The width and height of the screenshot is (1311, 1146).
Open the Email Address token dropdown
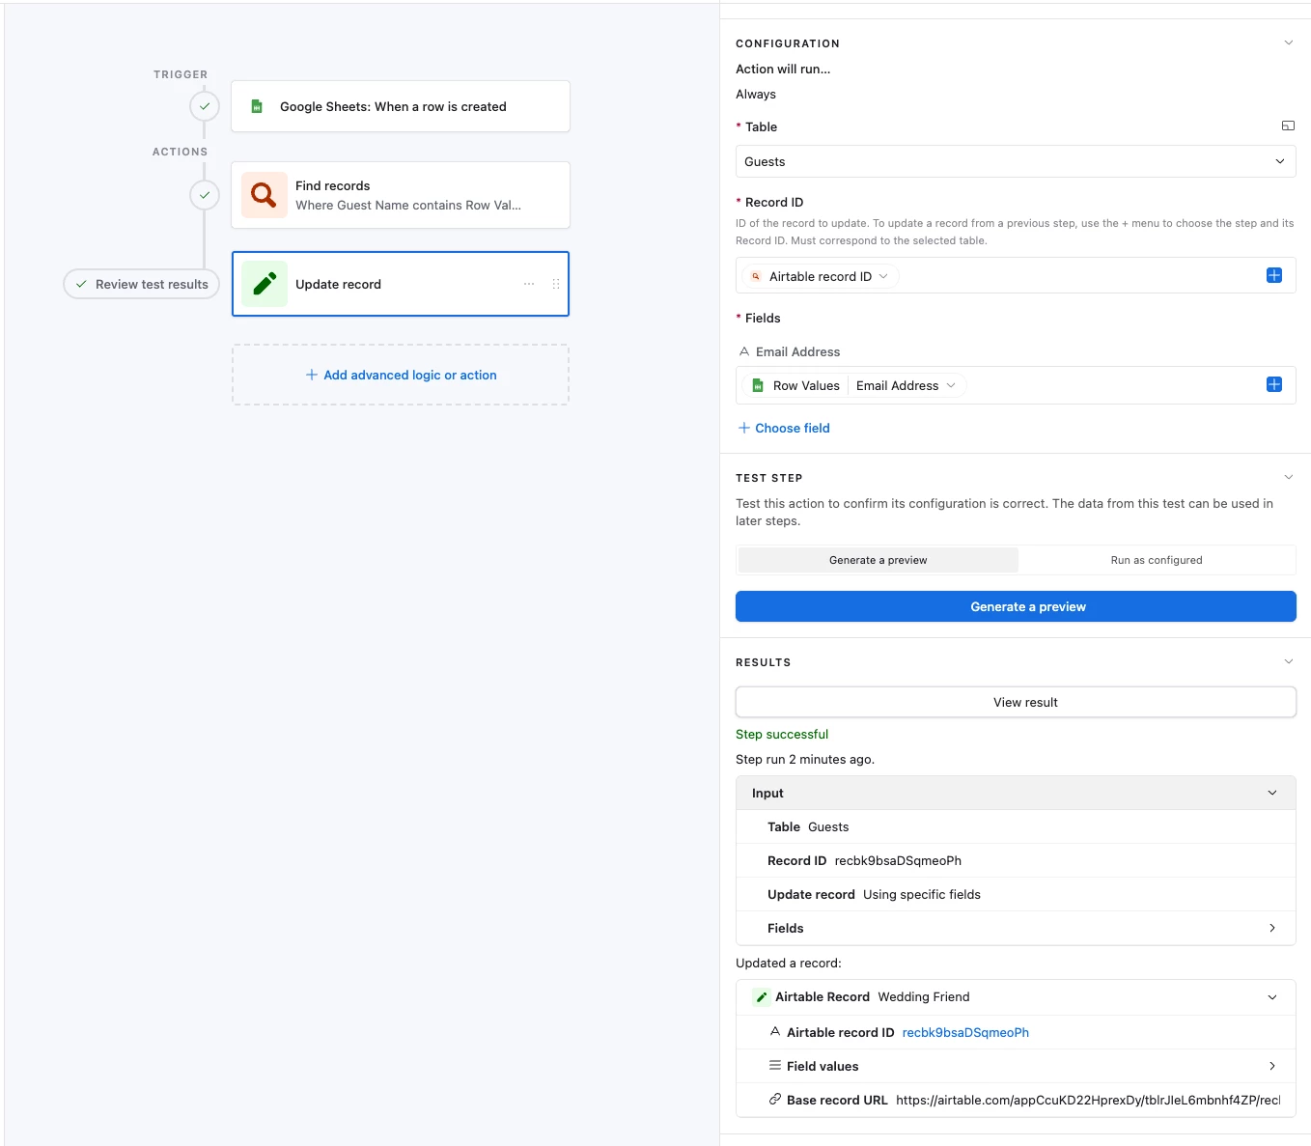tap(951, 385)
